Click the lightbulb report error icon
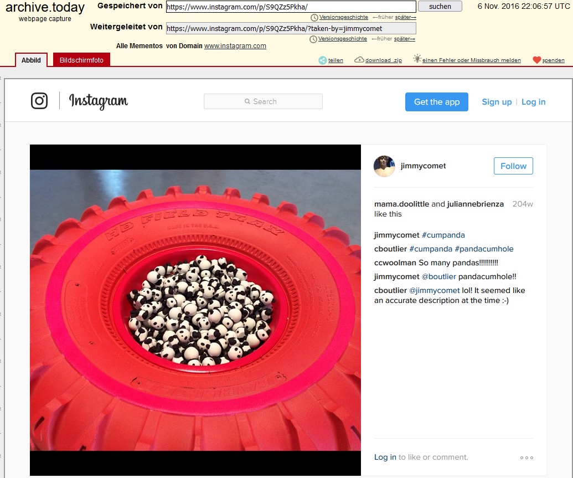 417,59
